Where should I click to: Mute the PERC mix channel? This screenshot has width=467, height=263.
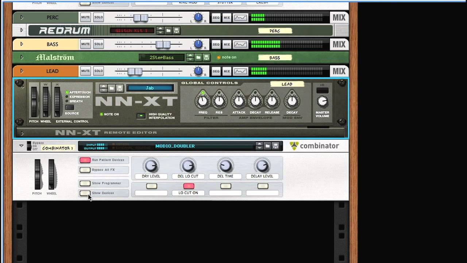[x=85, y=17]
